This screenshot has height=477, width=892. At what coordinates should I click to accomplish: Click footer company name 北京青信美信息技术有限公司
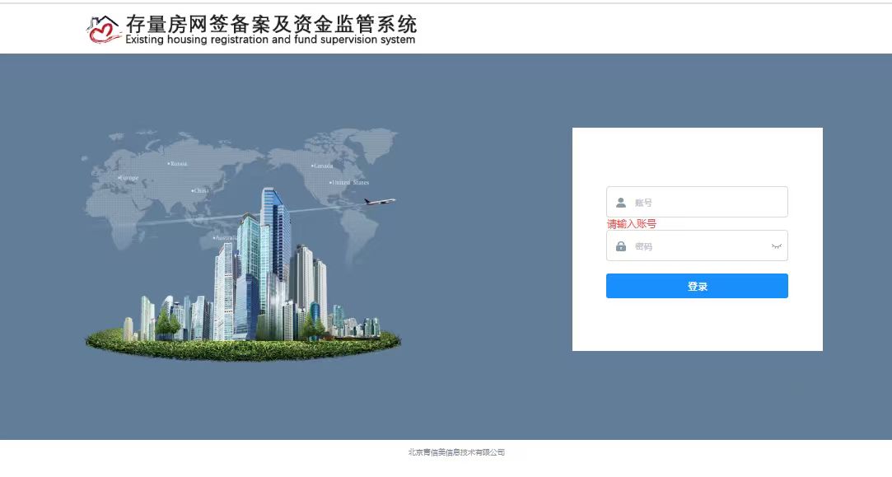coord(455,452)
